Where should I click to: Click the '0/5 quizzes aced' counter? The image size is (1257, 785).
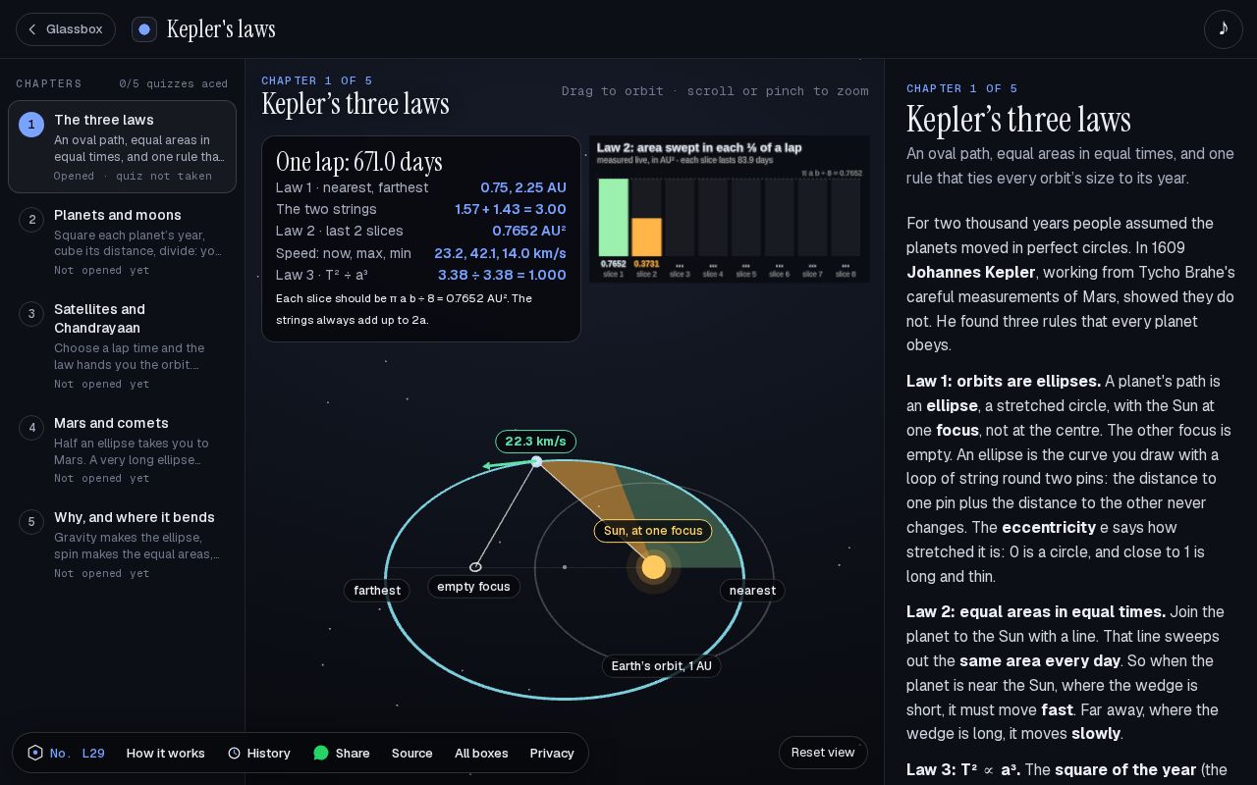click(x=174, y=84)
